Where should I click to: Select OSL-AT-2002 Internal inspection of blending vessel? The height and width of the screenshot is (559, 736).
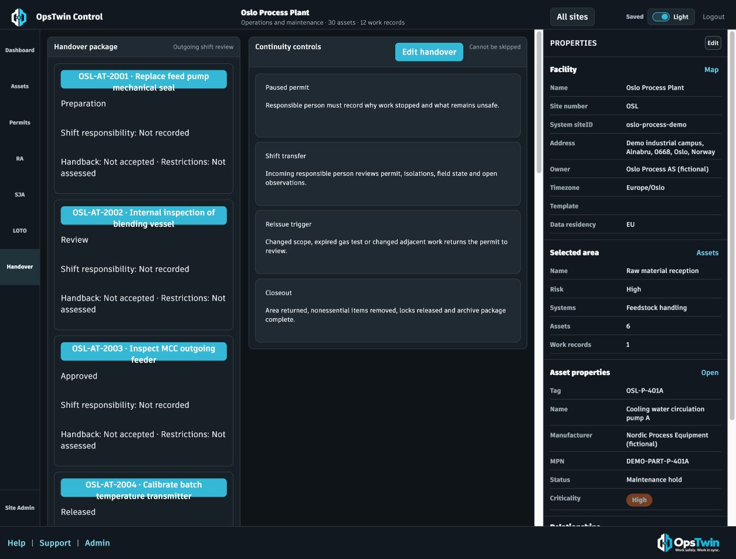[144, 215]
